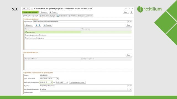Screen dimensions: 177x99
Task: Click the Куратор field
Action: 84,86
